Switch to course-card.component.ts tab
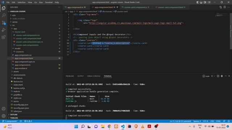The width and height of the screenshot is (232, 130). [136, 7]
